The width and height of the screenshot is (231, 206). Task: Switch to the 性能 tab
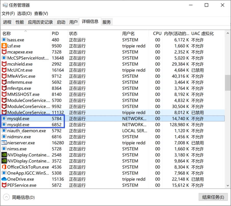pyautogui.click(x=20, y=22)
